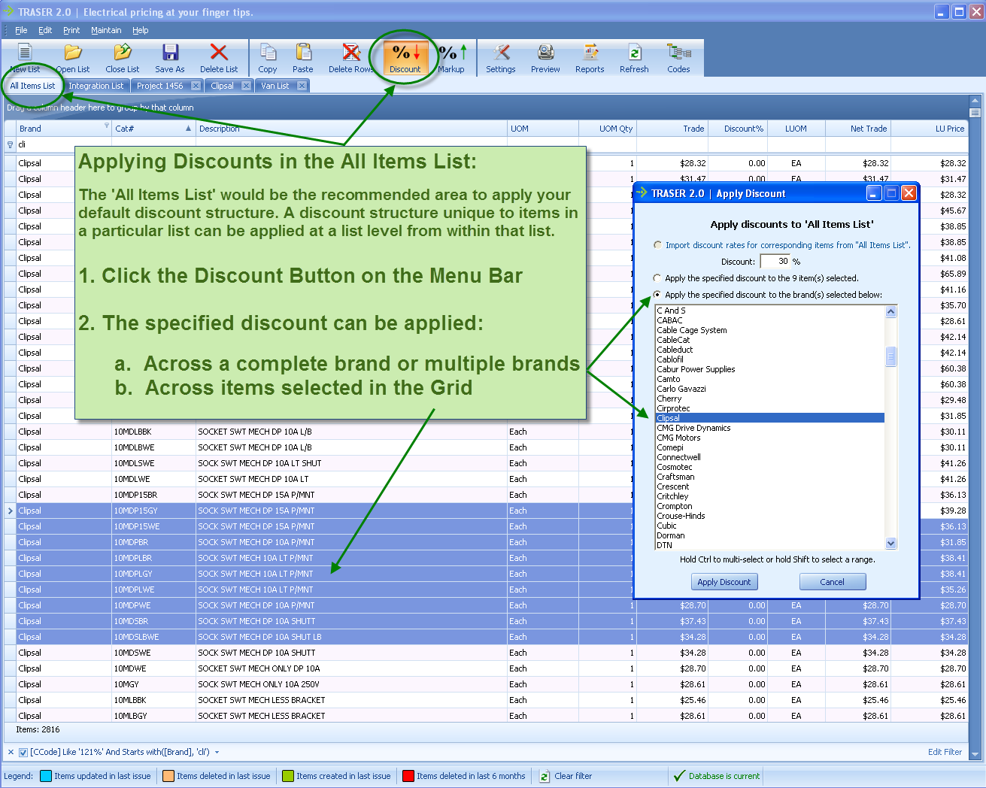Open the Brand column filter dropdown
The height and width of the screenshot is (788, 986).
[106, 127]
